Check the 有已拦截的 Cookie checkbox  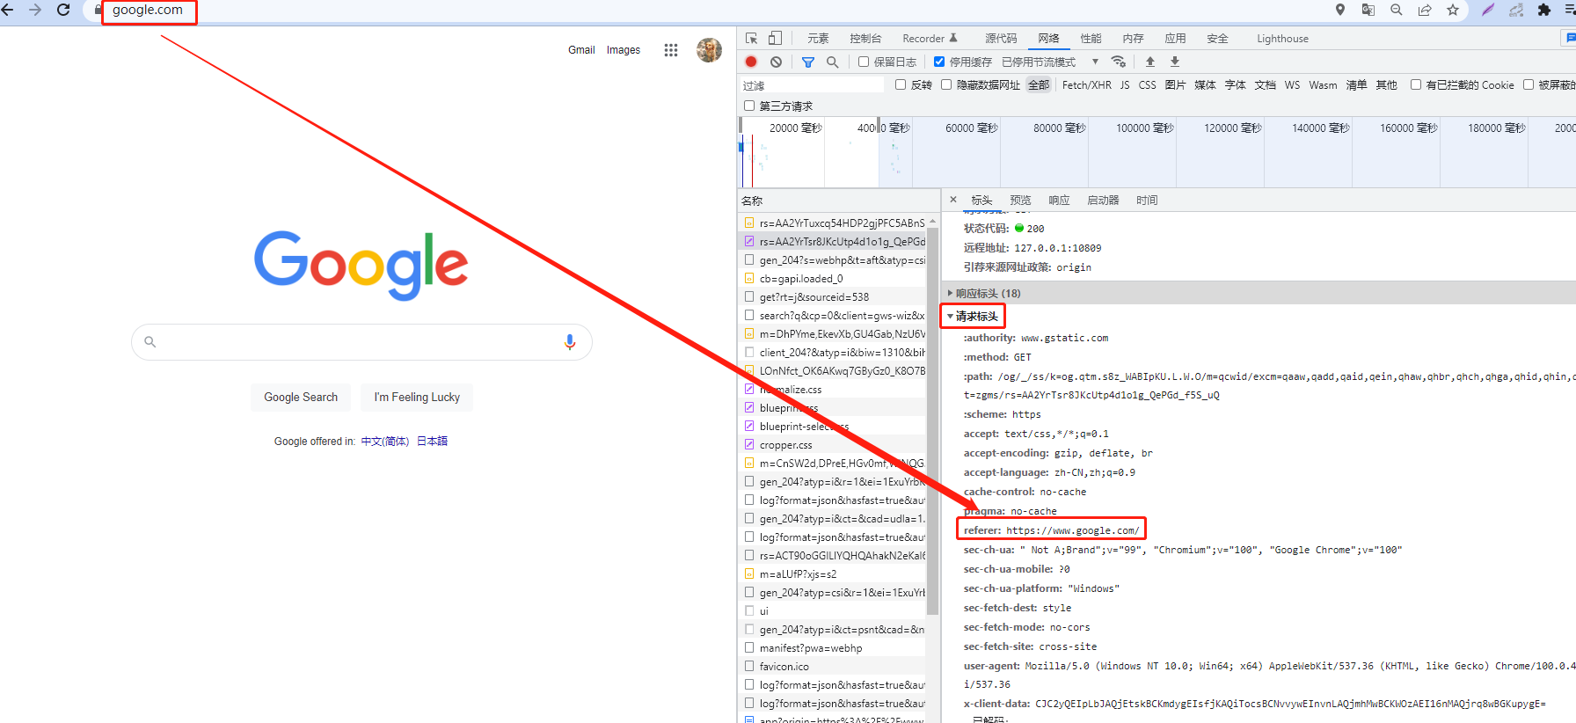tap(1416, 84)
